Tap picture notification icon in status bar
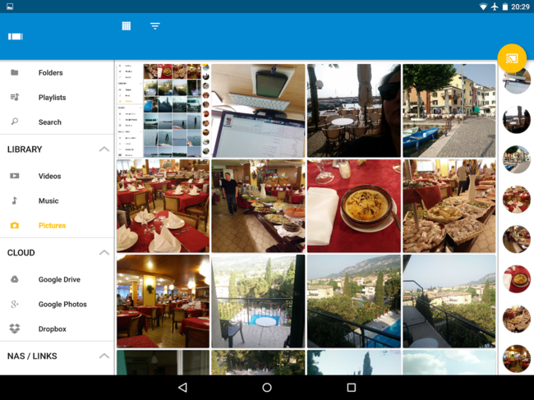The image size is (534, 400). pyautogui.click(x=10, y=7)
